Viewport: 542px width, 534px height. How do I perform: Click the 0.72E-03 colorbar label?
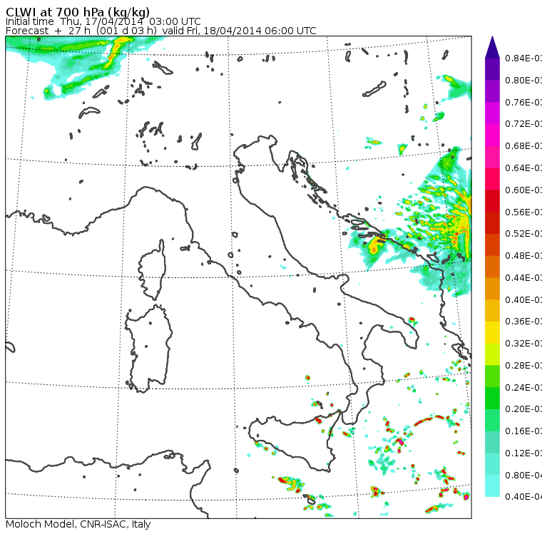[523, 124]
